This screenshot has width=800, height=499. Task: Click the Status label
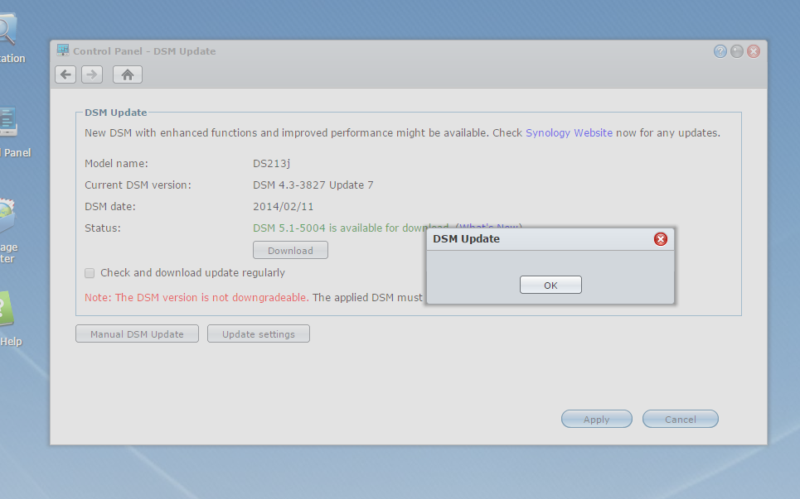point(103,228)
